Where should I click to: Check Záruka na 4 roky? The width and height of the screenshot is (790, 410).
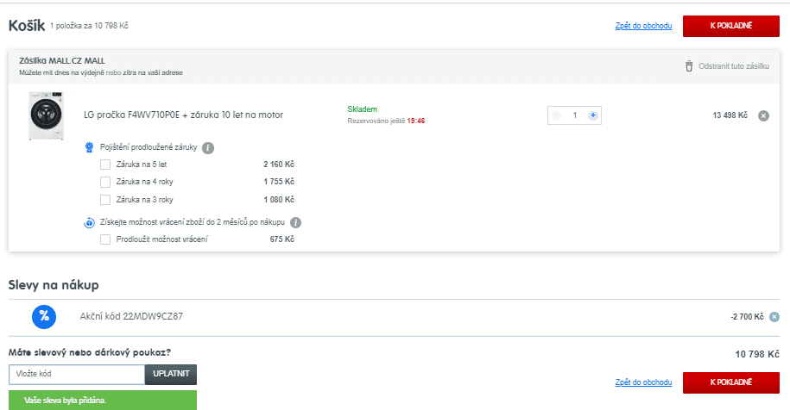105,182
